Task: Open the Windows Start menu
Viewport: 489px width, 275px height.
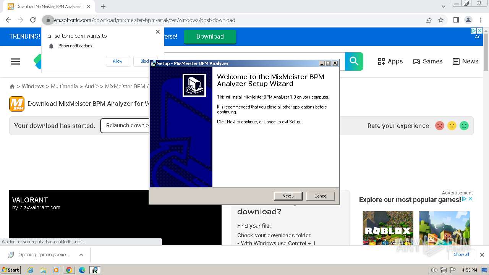Action: pyautogui.click(x=11, y=270)
